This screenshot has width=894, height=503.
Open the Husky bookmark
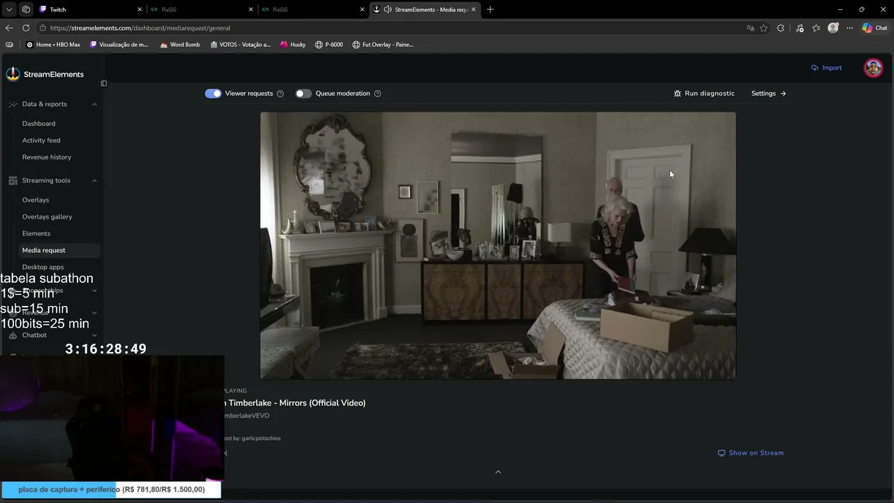click(x=293, y=45)
